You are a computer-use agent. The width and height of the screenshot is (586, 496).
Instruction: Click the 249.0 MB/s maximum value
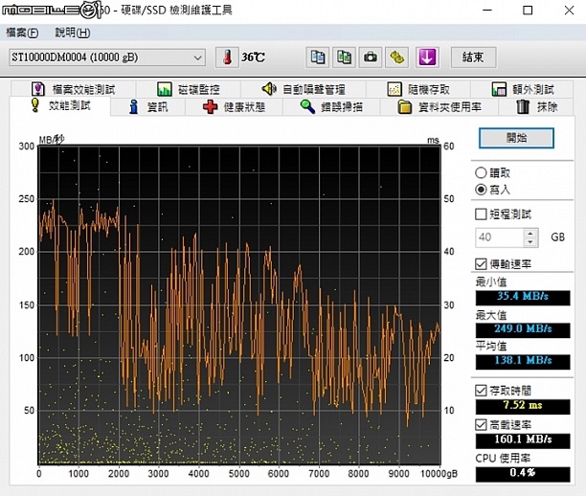click(523, 329)
